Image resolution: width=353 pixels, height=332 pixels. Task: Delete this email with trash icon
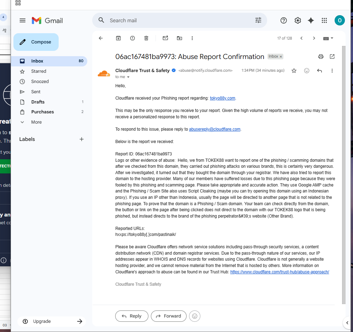(x=146, y=38)
